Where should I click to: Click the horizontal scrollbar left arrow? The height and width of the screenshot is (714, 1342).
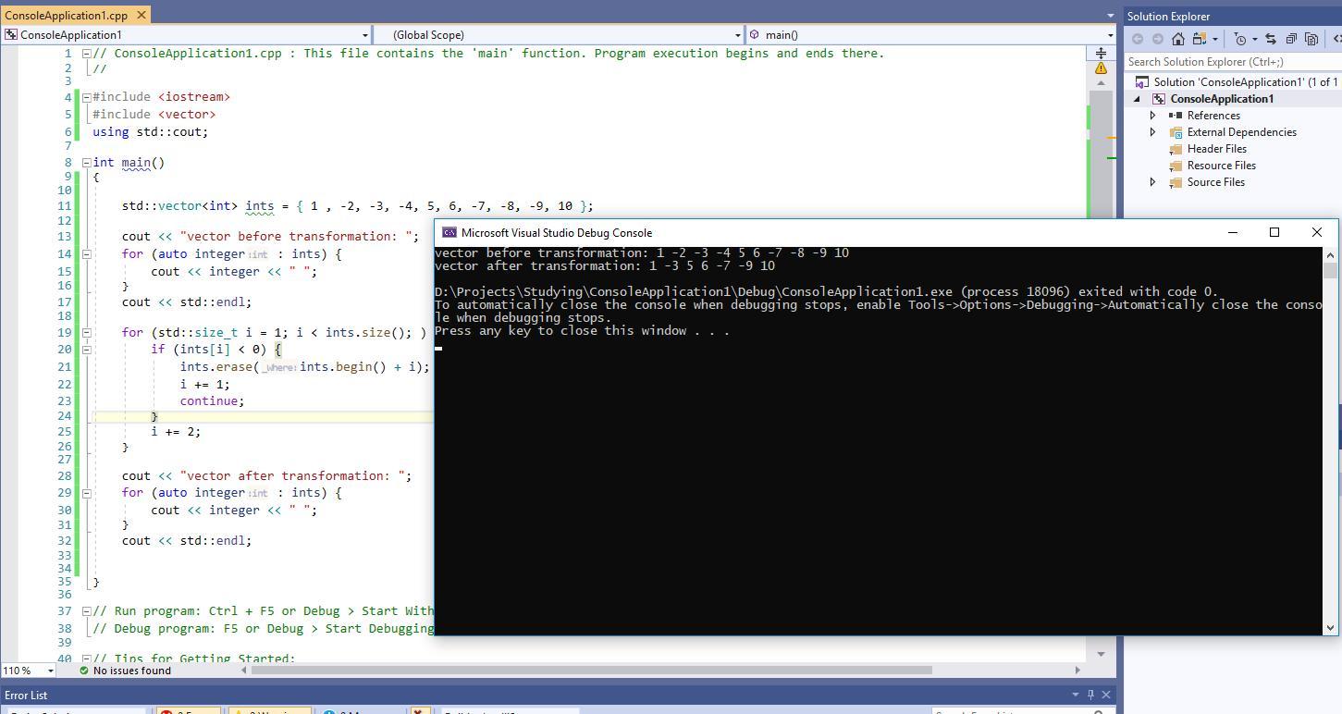(244, 670)
